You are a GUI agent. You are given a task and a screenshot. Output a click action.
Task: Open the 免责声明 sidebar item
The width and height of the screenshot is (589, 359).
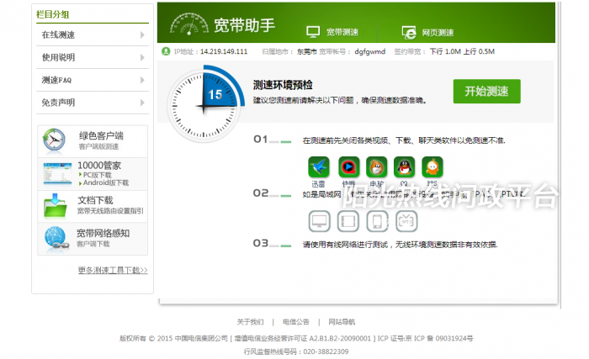point(93,103)
